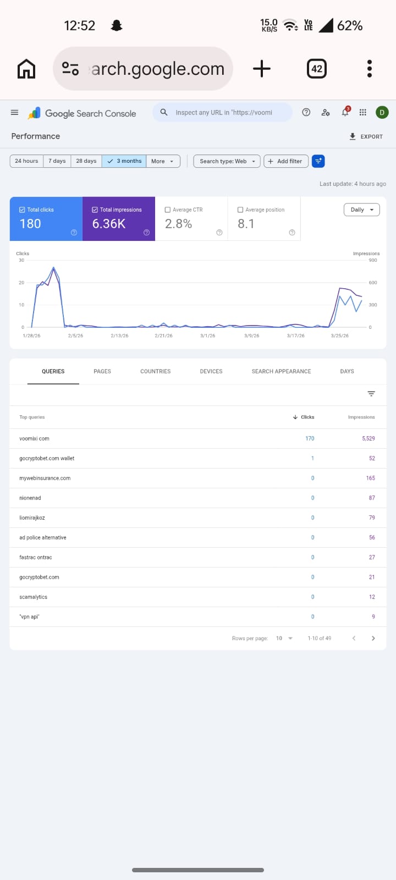Open a new tab with plus icon
The image size is (396, 880).
point(262,69)
